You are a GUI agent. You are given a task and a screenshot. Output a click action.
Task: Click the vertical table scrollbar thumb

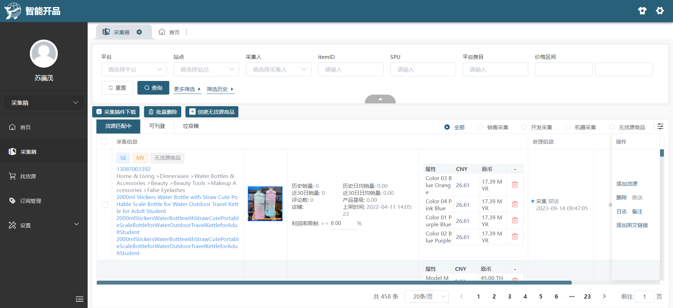[662, 153]
